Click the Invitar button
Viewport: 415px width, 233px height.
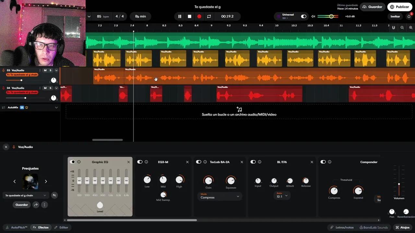coord(395,17)
